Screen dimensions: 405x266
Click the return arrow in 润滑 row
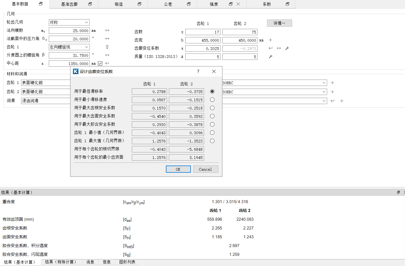click(x=333, y=101)
